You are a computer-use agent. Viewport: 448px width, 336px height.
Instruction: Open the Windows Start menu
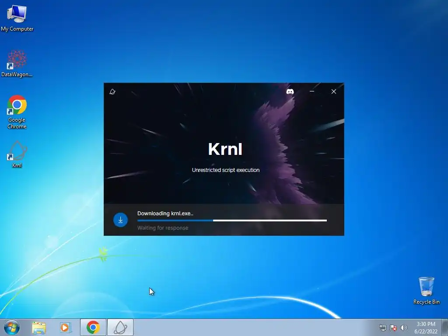[x=11, y=327]
